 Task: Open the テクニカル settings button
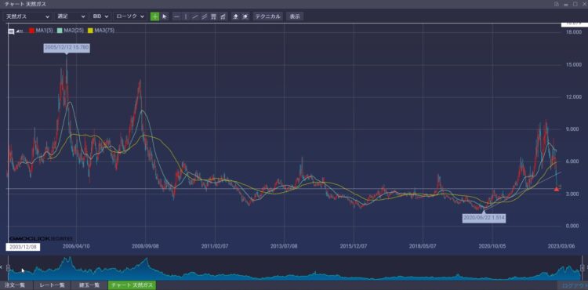268,16
